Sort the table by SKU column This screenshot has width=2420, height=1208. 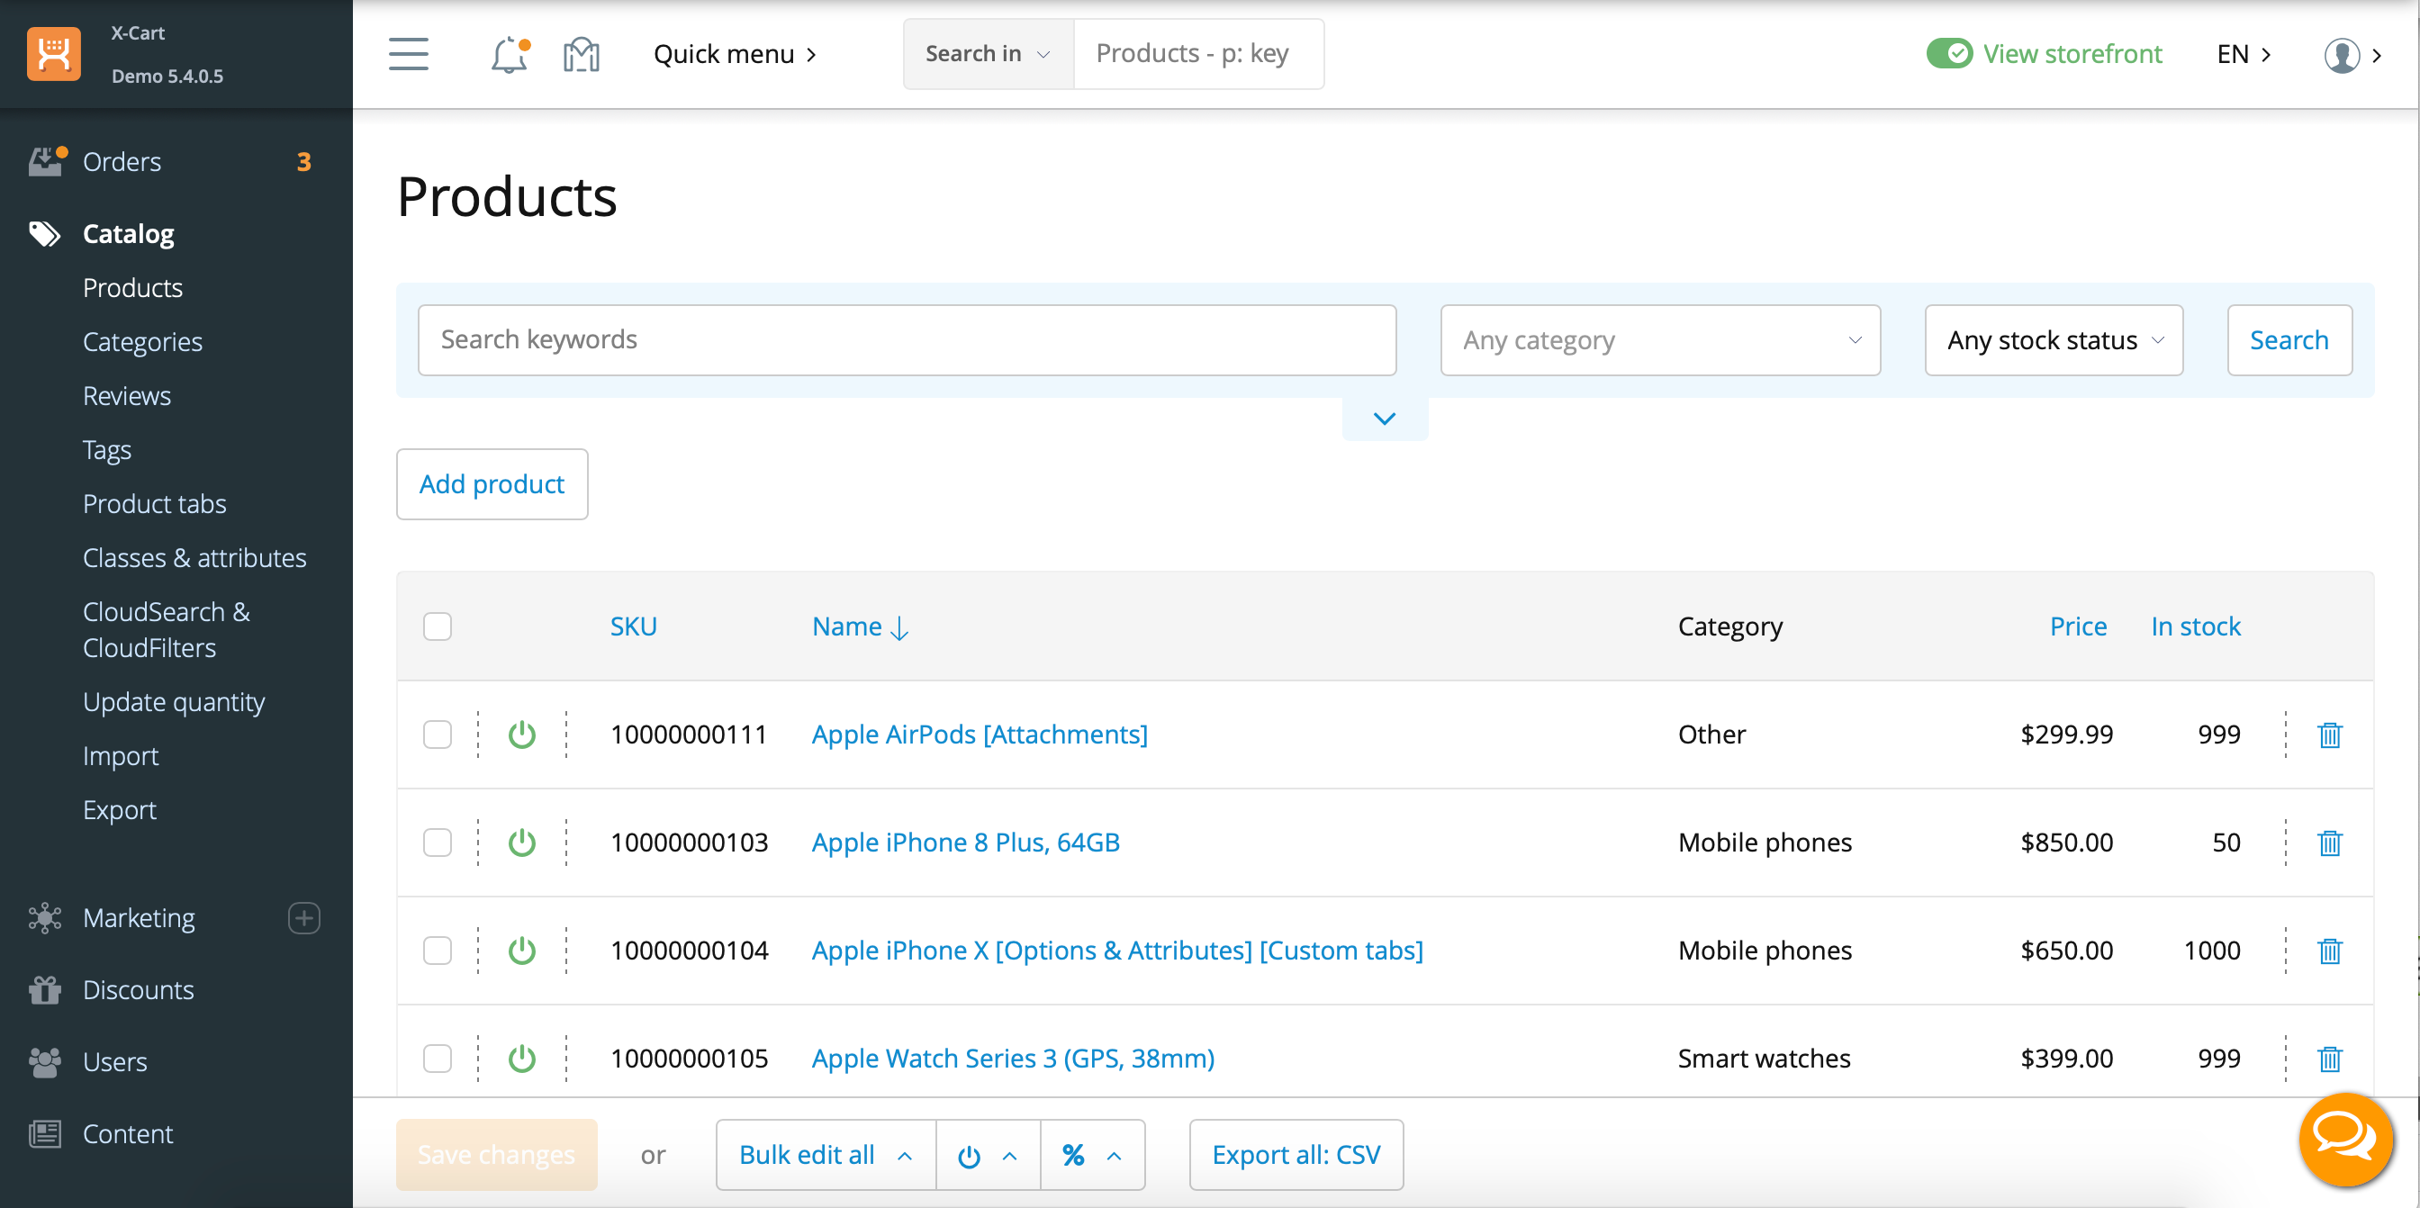tap(634, 627)
